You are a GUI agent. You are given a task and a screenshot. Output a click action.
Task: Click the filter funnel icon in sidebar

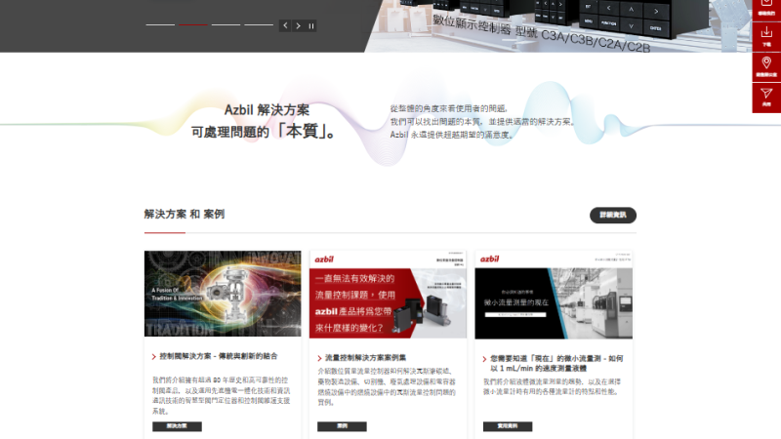click(766, 97)
